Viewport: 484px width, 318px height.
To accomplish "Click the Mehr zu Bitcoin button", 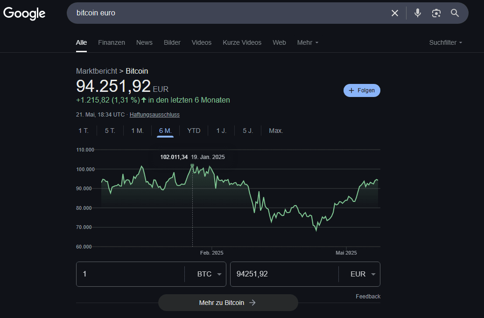I will [x=228, y=303].
